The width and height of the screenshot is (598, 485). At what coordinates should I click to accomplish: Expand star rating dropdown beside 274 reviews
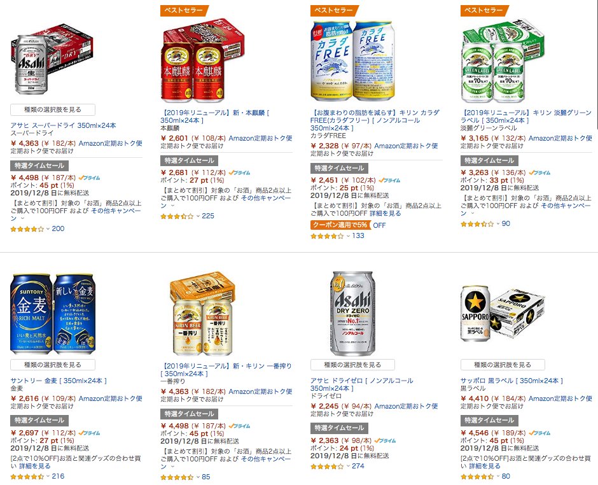(348, 467)
